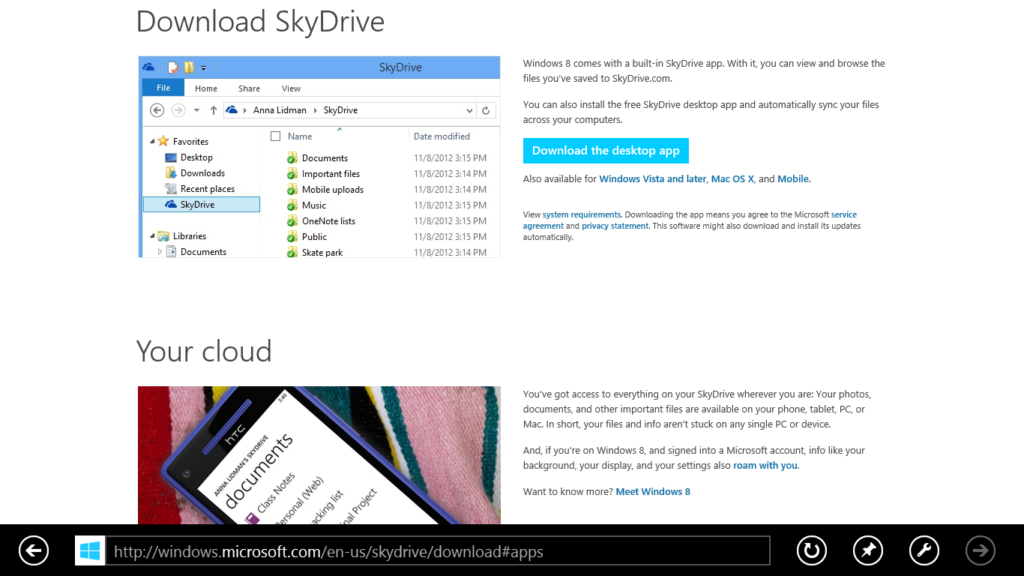This screenshot has width=1024, height=576.
Task: Open the Mac OS X link
Action: (732, 179)
